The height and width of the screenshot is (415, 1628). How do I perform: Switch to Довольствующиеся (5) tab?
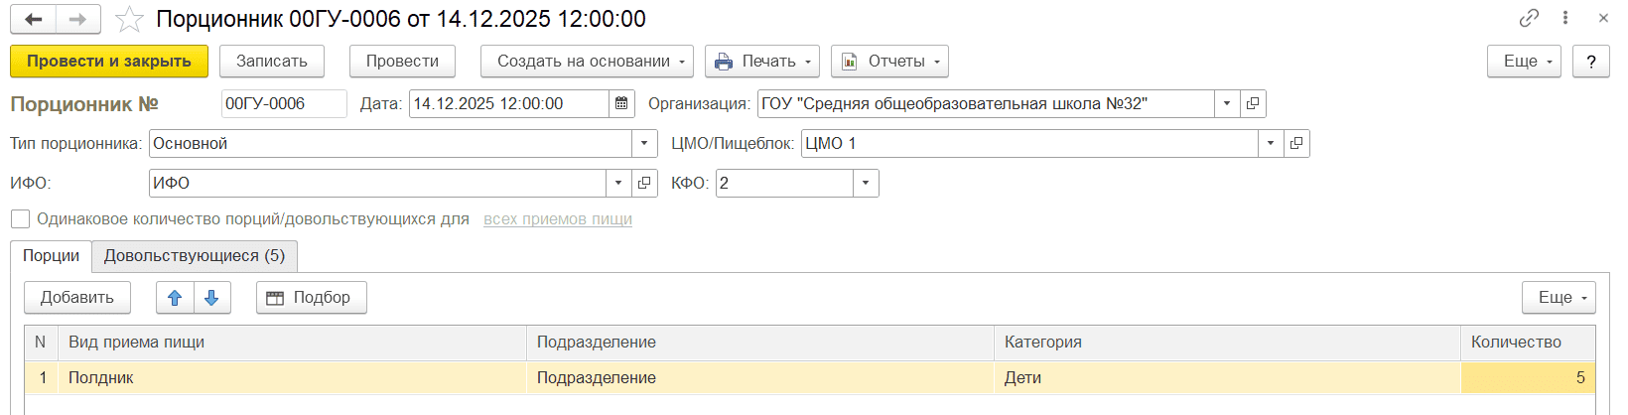[195, 255]
